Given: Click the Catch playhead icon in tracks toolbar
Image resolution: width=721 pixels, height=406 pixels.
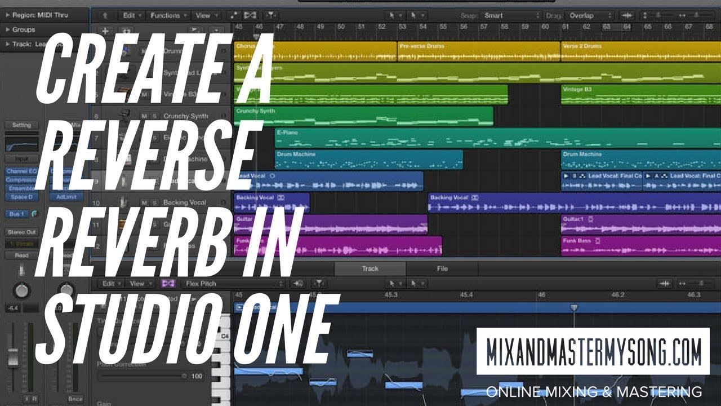Looking at the screenshot, I should pyautogui.click(x=271, y=15).
